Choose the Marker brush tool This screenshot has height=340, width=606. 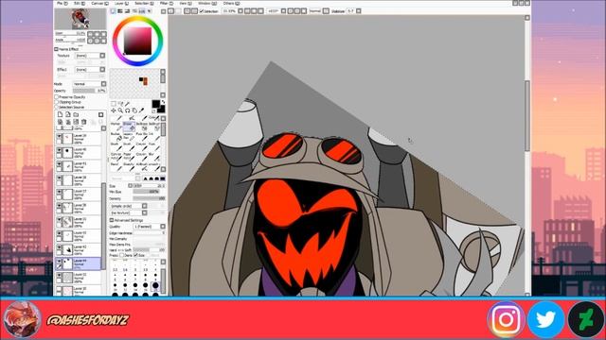pyautogui.click(x=116, y=127)
